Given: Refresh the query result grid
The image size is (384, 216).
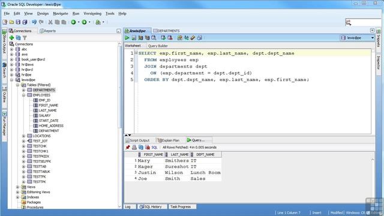Looking at the screenshot, I should pos(141,147).
